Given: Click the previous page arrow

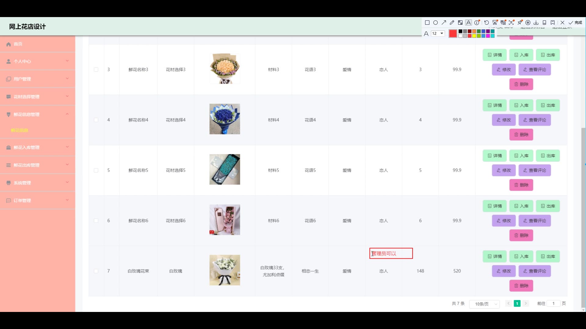Looking at the screenshot, I should [508, 303].
